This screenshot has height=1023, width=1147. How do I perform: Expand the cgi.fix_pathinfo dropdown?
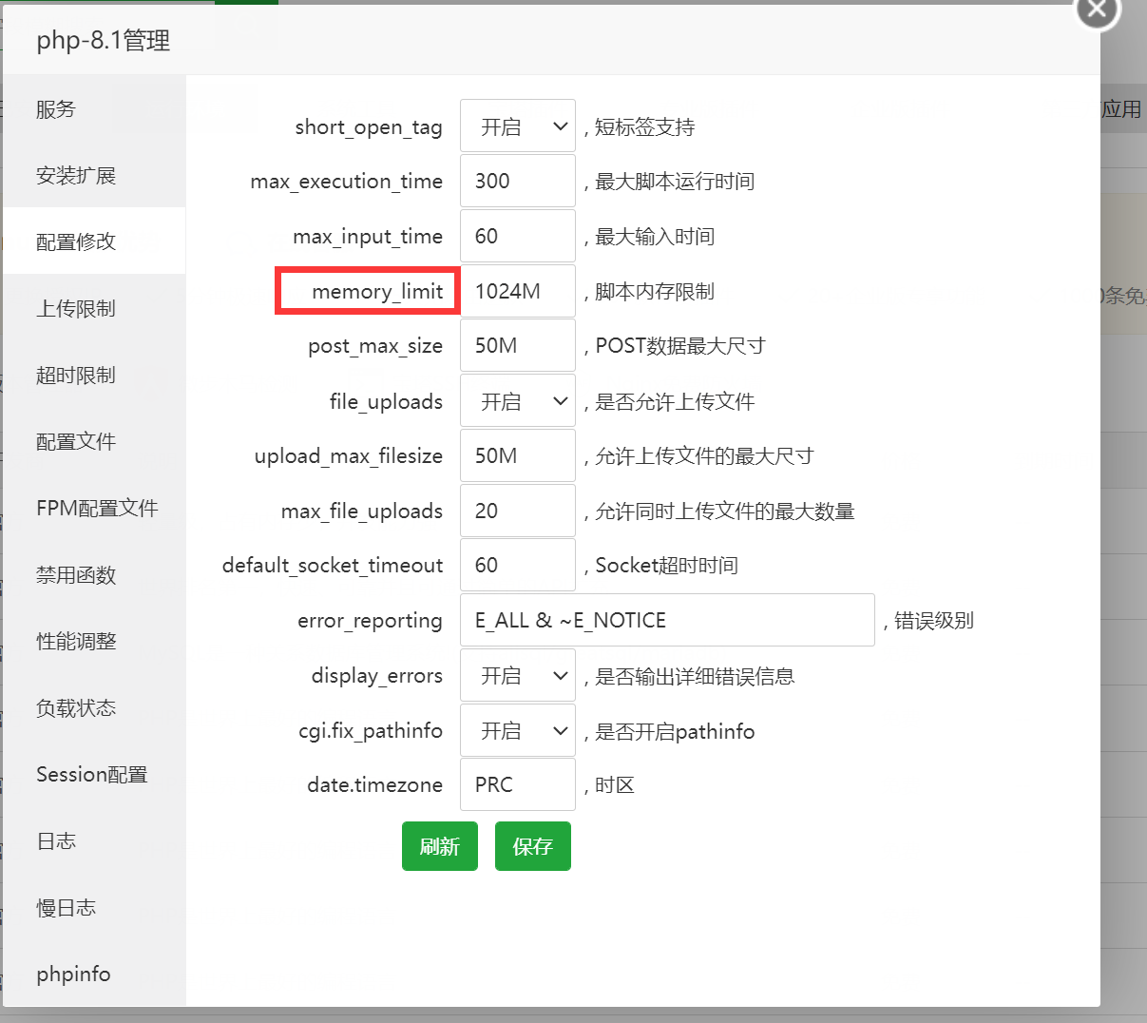point(517,730)
